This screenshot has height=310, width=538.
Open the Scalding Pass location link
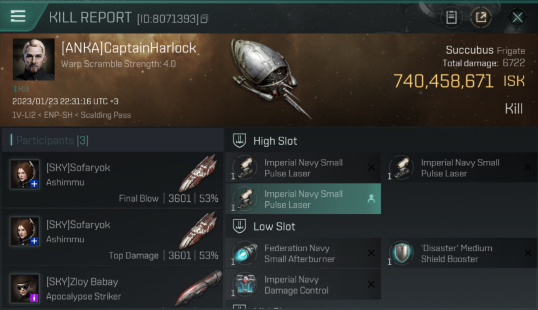106,115
